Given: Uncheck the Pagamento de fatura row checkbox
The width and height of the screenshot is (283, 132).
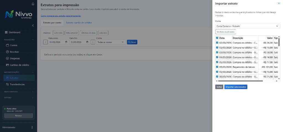Looking at the screenshot, I should point(217,67).
